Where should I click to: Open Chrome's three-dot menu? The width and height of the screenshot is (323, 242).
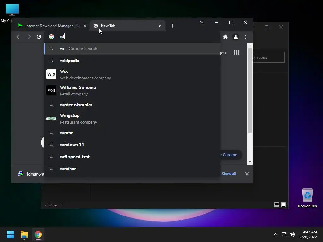[x=246, y=37]
